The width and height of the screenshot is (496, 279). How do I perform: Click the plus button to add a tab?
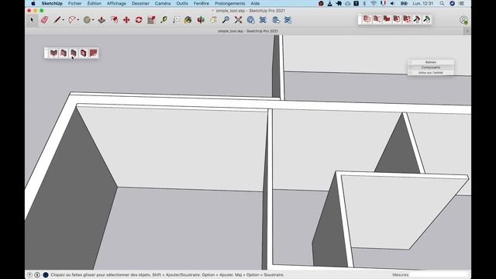click(467, 31)
